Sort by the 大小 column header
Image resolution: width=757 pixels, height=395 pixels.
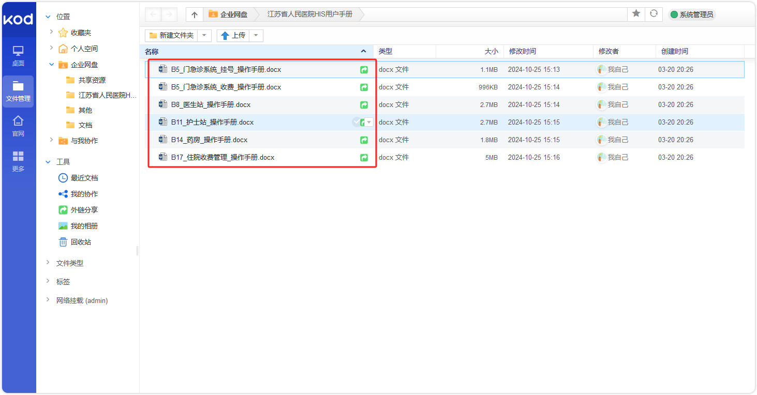coord(470,51)
